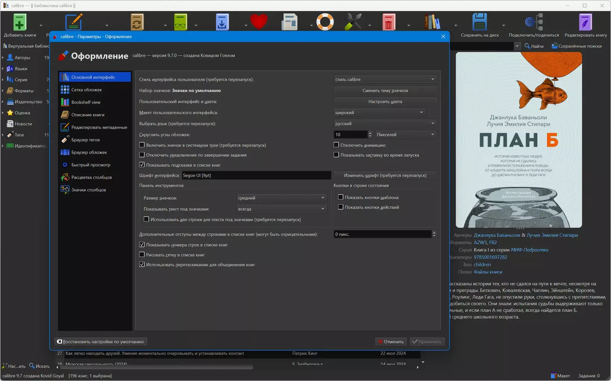Open the interface style dropdown 'стиль calibre'

tap(385, 80)
